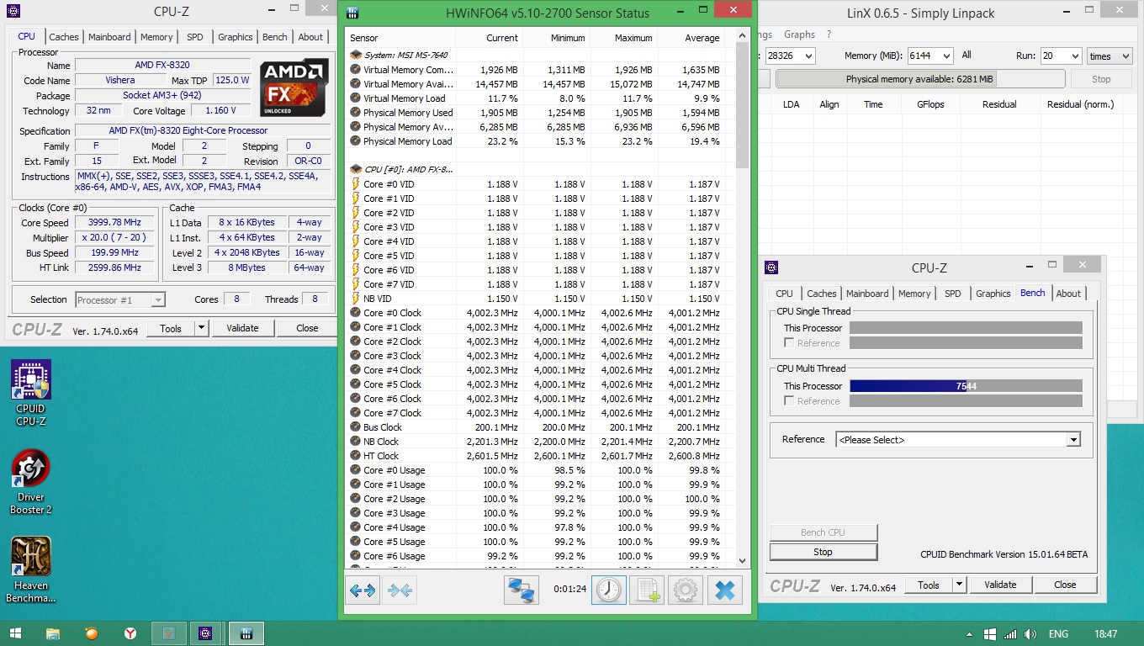Click Stop in the CPU-Z Bench window
Image resolution: width=1144 pixels, height=646 pixels.
[824, 552]
